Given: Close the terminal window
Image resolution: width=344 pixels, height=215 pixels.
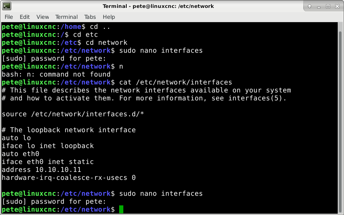Looking at the screenshot, I should 337,6.
